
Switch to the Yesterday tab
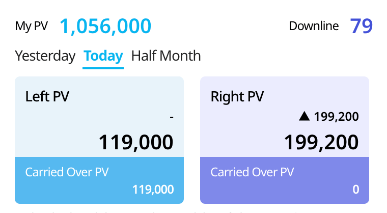pos(45,56)
